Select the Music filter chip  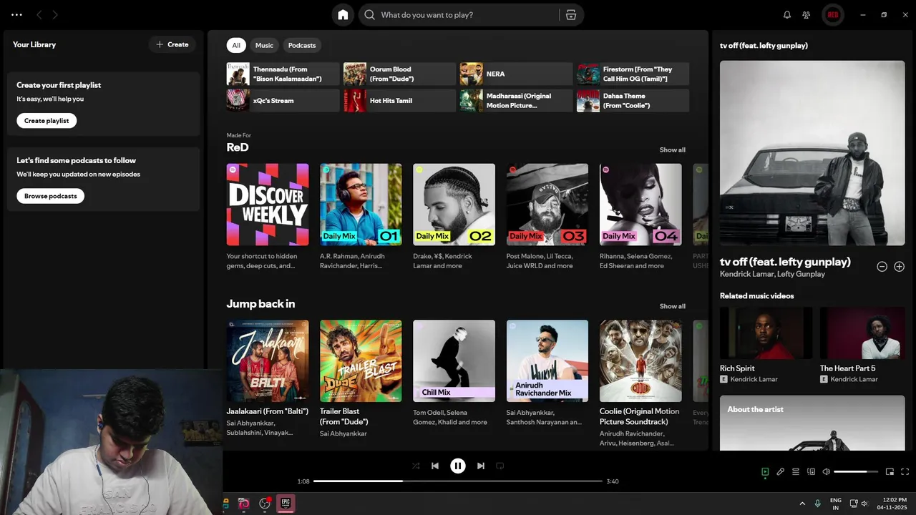(264, 45)
